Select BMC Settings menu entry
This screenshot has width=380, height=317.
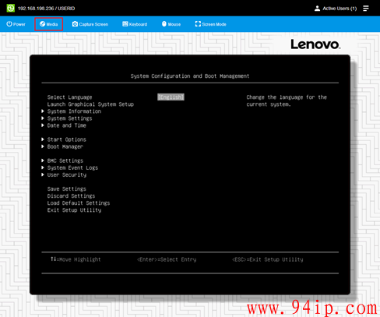[x=65, y=160]
